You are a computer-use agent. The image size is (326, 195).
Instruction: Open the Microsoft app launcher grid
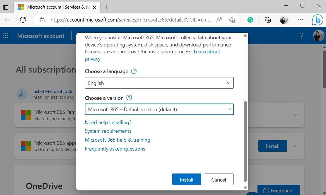point(6,36)
